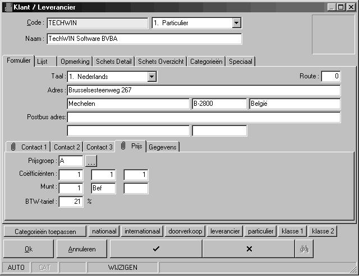Click the checkmark confirm button
The width and height of the screenshot is (359, 276).
tap(156, 249)
